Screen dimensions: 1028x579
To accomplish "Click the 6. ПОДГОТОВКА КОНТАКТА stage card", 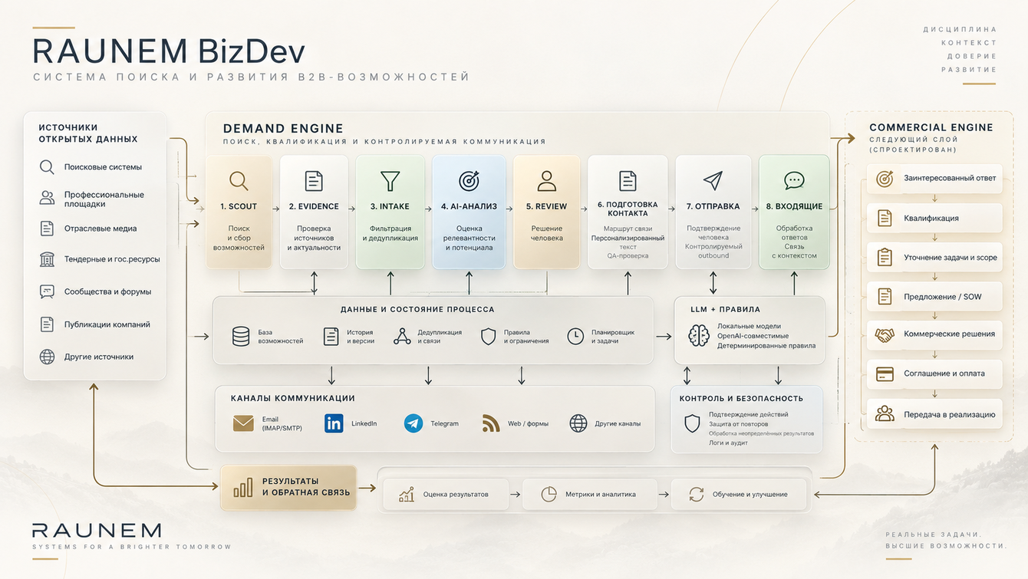I will [628, 212].
